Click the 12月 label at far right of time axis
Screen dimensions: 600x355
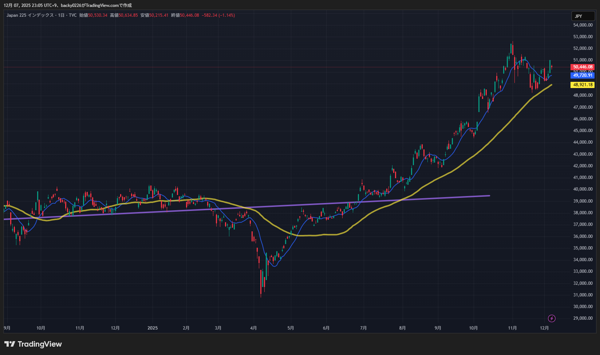(x=544, y=328)
